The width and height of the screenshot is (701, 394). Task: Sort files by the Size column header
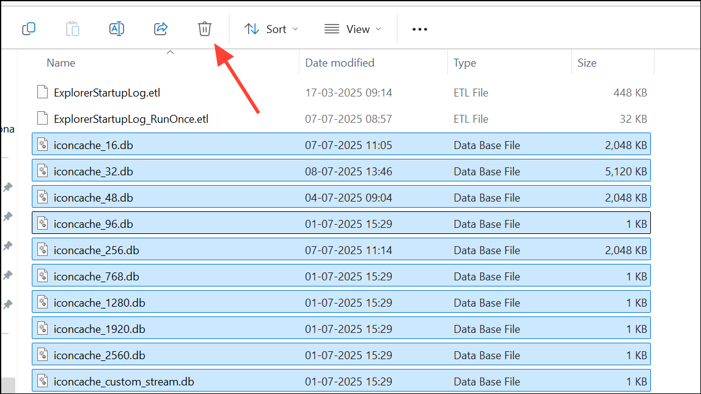click(x=586, y=62)
